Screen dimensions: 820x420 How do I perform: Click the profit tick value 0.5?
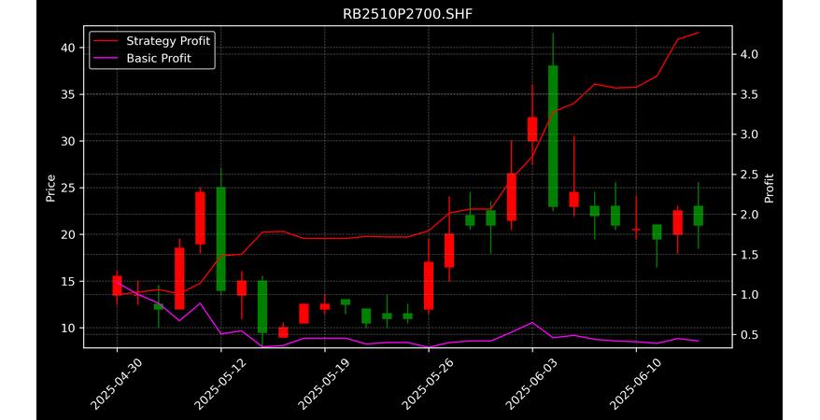[x=748, y=334]
